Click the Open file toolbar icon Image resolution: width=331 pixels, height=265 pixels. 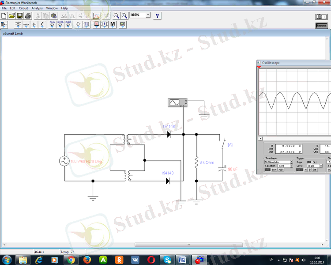[x=12, y=15]
